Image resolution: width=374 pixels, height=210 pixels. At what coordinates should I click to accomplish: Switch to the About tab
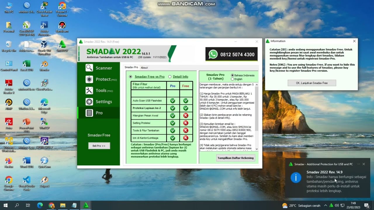144,68
